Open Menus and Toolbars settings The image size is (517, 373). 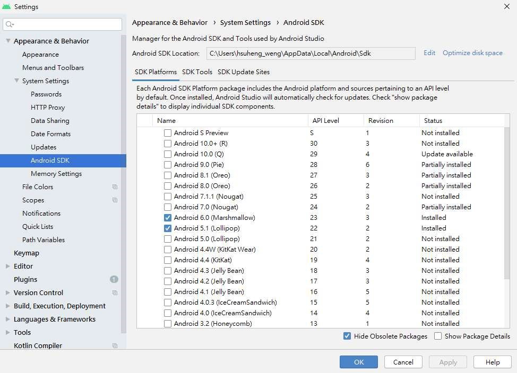tap(53, 67)
